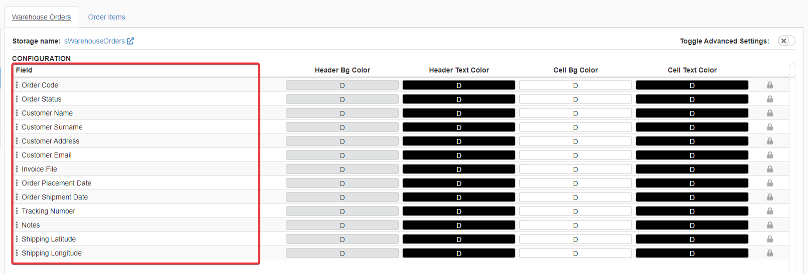The image size is (808, 274).
Task: Select the Warehouse Orders tab
Action: (42, 17)
